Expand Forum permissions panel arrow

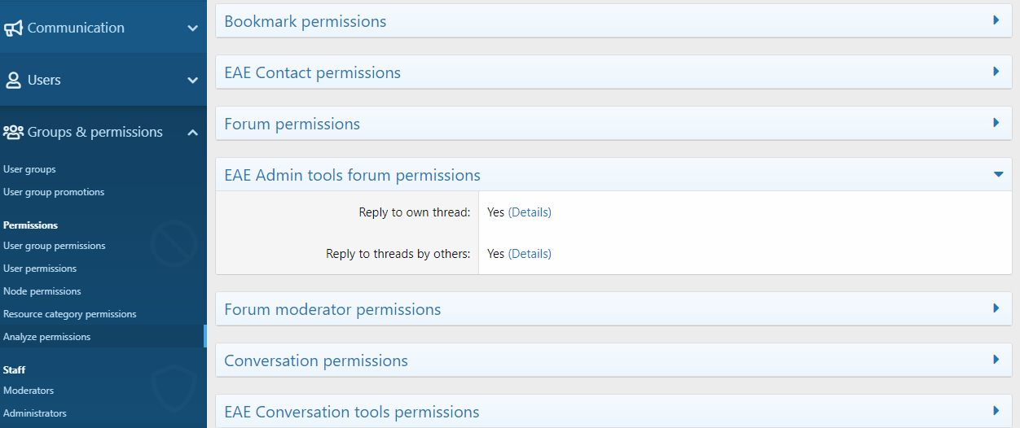996,123
